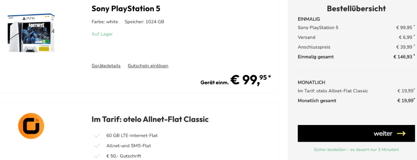Click the otelo Allnet-Flat Classic tariff heading
The width and height of the screenshot is (417, 160).
point(150,119)
